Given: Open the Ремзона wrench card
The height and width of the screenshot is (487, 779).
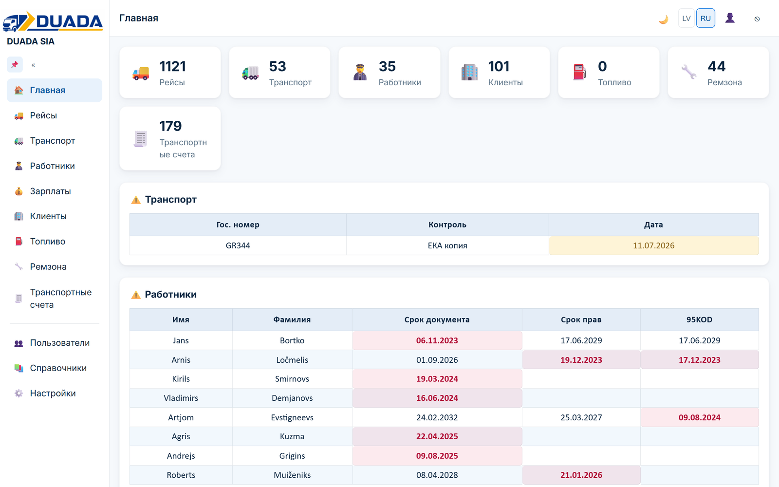Looking at the screenshot, I should [x=718, y=73].
